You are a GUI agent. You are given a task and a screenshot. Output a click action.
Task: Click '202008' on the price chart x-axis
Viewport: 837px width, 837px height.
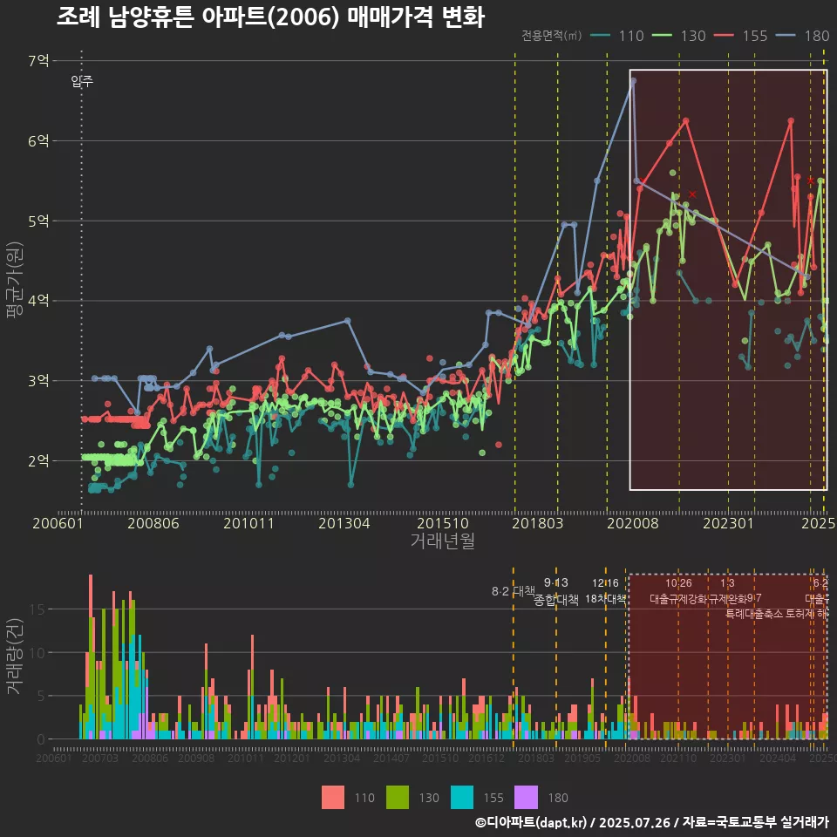coord(633,523)
